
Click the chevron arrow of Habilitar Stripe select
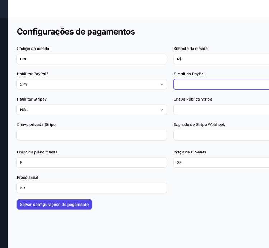(162, 110)
